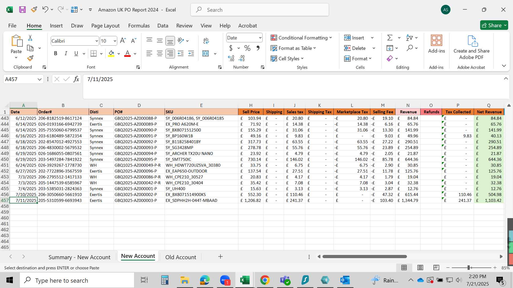Apply Comma Style format
The image size is (513, 288).
pos(258,48)
